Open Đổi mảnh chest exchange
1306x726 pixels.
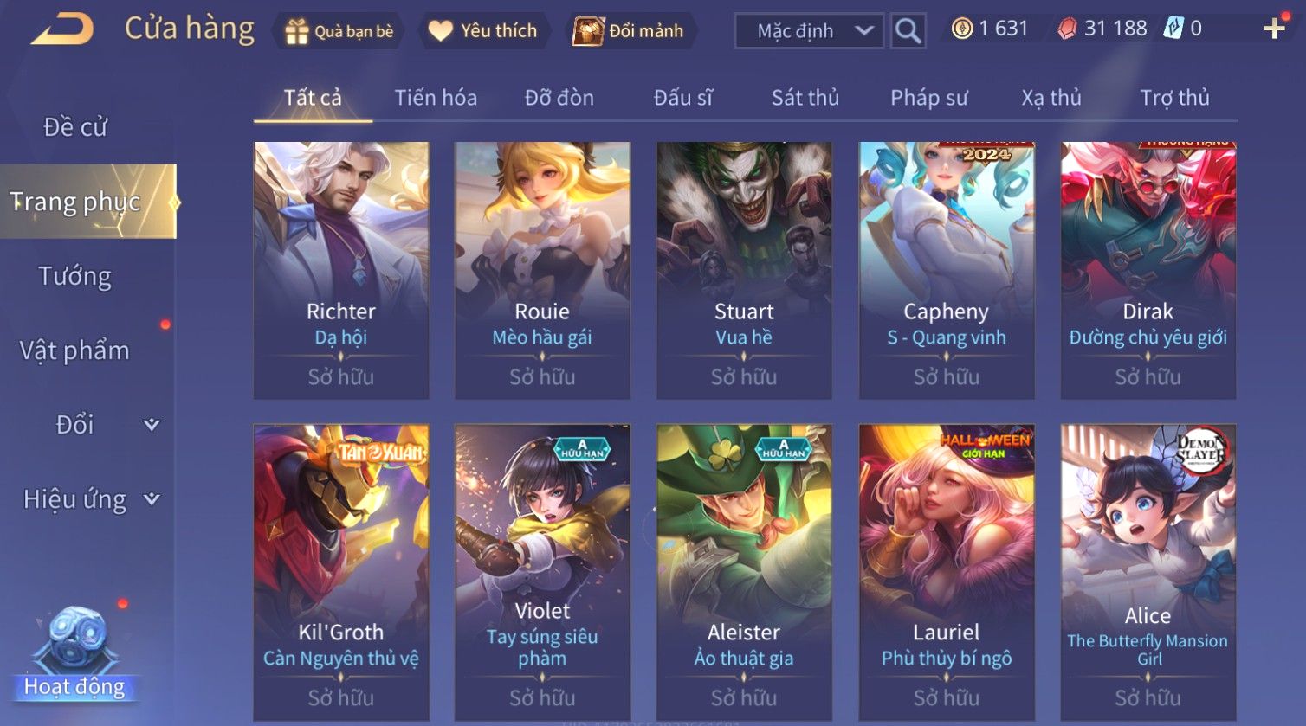[x=631, y=31]
